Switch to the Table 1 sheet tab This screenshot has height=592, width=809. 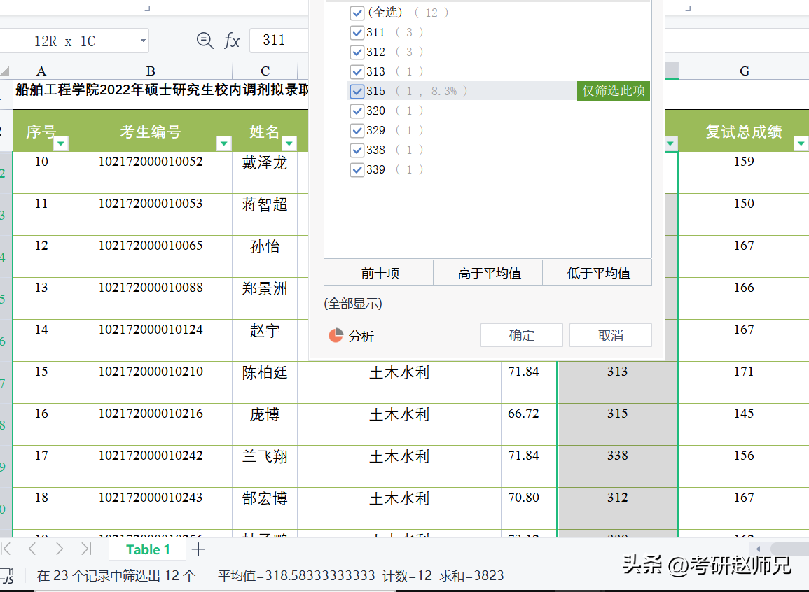point(148,550)
